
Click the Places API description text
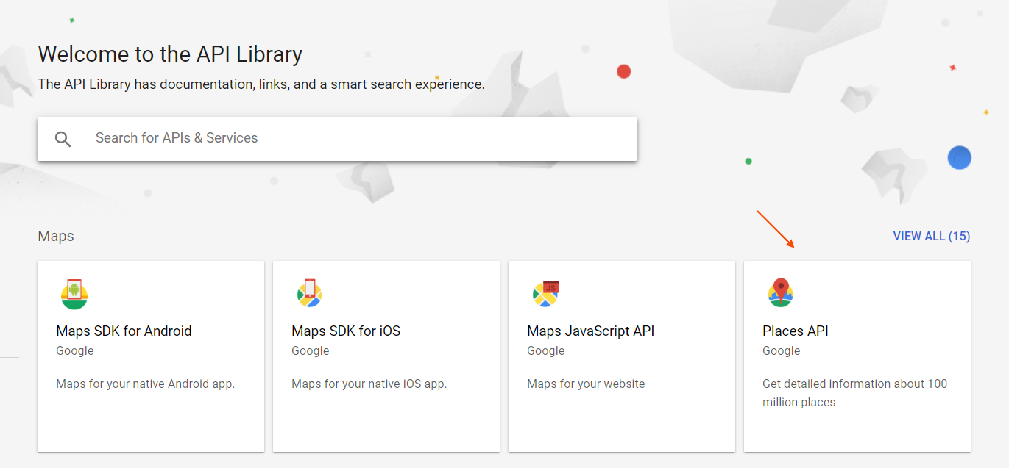click(854, 392)
